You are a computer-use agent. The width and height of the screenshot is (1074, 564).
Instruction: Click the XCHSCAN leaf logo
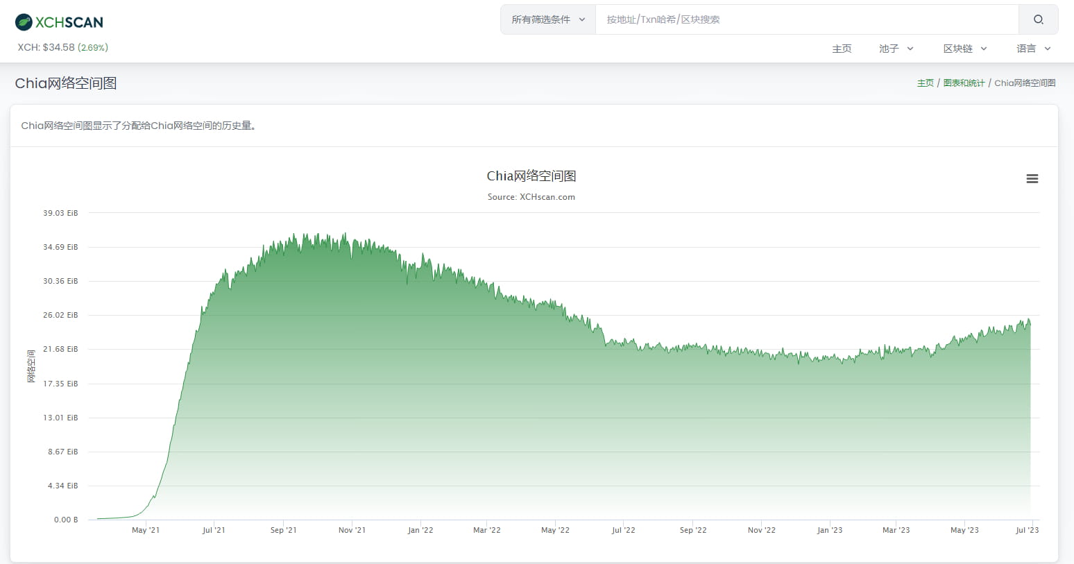point(59,22)
